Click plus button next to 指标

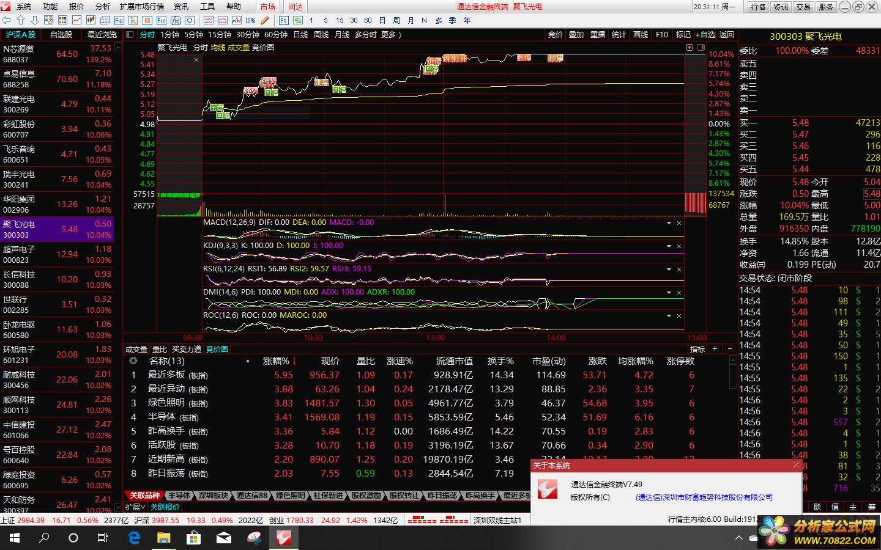coord(715,349)
